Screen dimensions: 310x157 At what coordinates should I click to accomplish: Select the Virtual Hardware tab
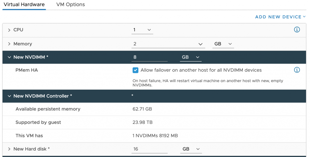click(x=24, y=5)
